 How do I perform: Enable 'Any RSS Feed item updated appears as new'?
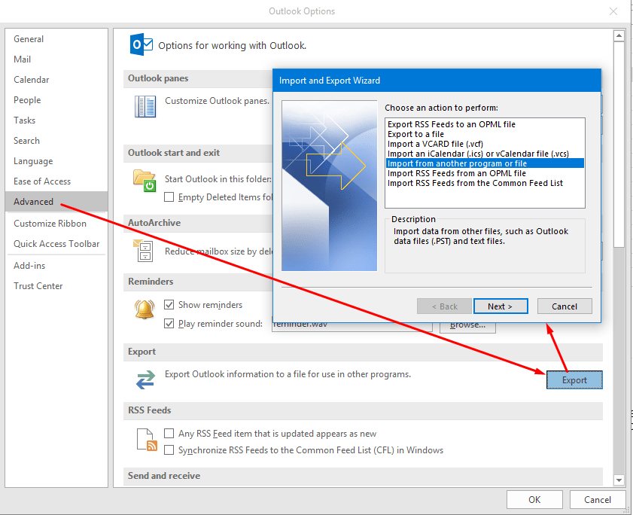(x=169, y=433)
